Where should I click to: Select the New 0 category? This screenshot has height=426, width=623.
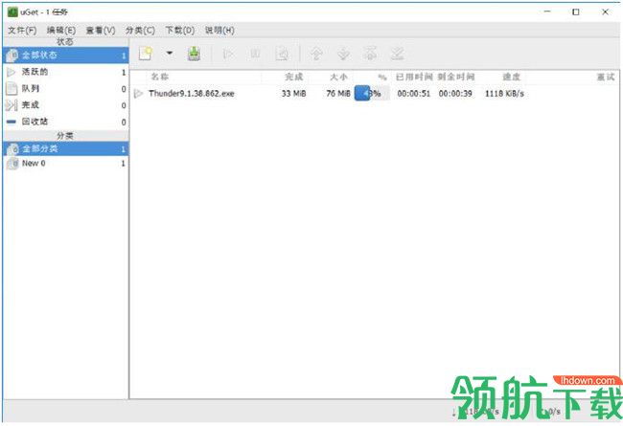[x=66, y=163]
